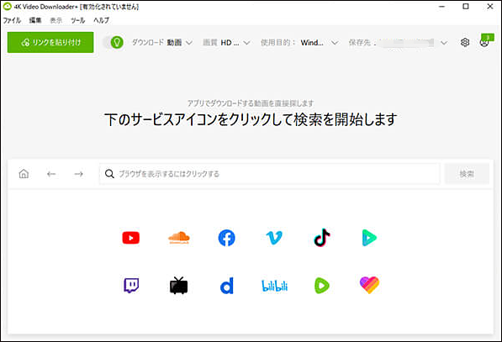Open the TikTok service icon

[322, 238]
